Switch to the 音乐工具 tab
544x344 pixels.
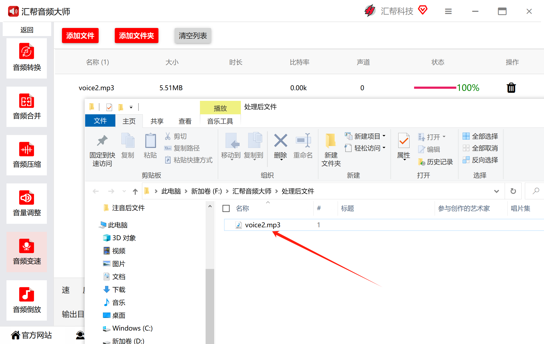[220, 121]
